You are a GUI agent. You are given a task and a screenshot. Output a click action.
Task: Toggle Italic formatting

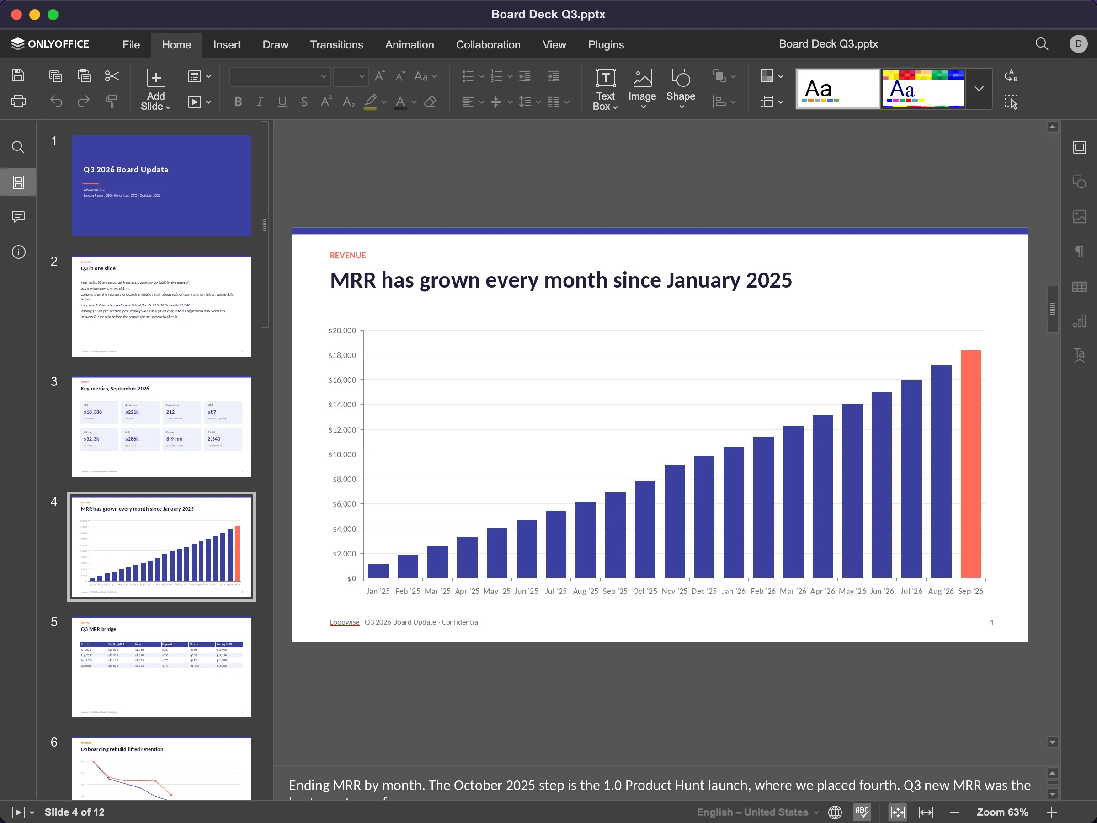(259, 102)
